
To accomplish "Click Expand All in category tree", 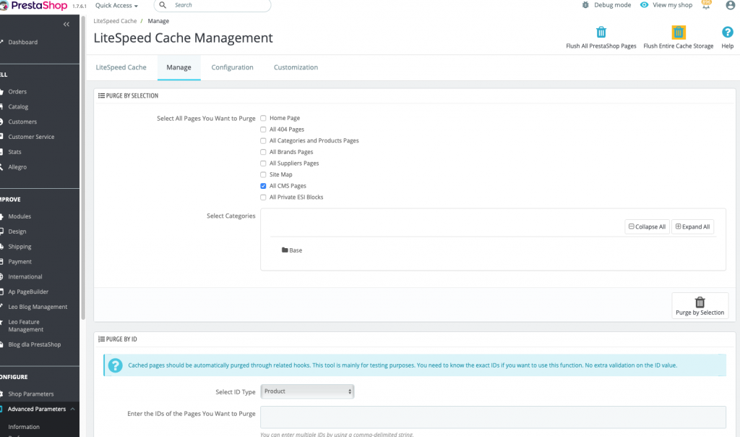I will click(692, 226).
